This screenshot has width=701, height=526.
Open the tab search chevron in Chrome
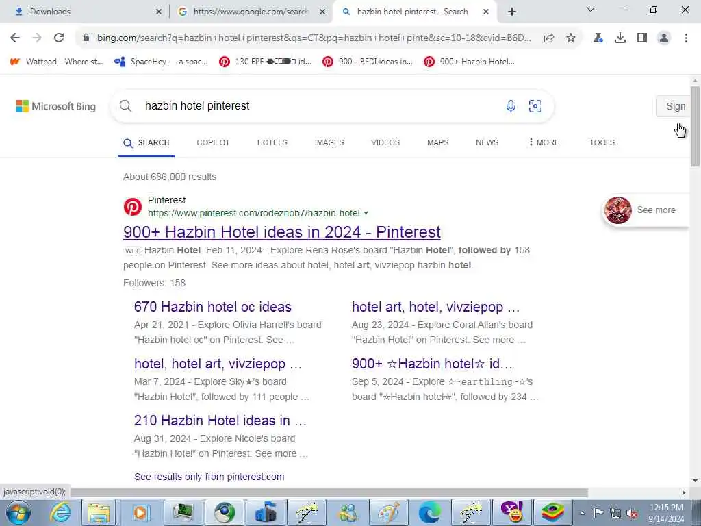[591, 10]
